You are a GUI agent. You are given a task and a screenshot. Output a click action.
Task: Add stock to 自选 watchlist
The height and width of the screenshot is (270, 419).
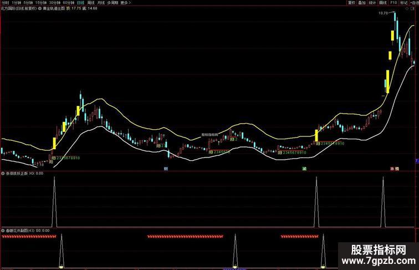coord(415,2)
